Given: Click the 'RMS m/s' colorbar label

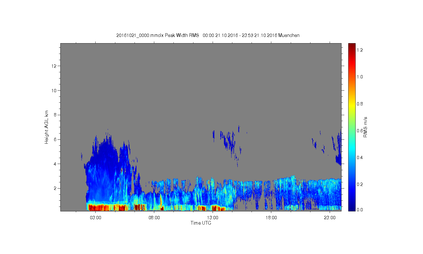Looking at the screenshot, I should (365, 127).
